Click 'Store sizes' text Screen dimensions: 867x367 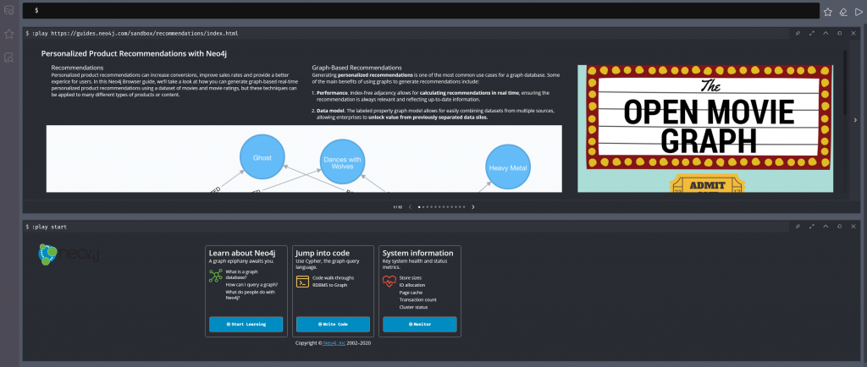[411, 277]
